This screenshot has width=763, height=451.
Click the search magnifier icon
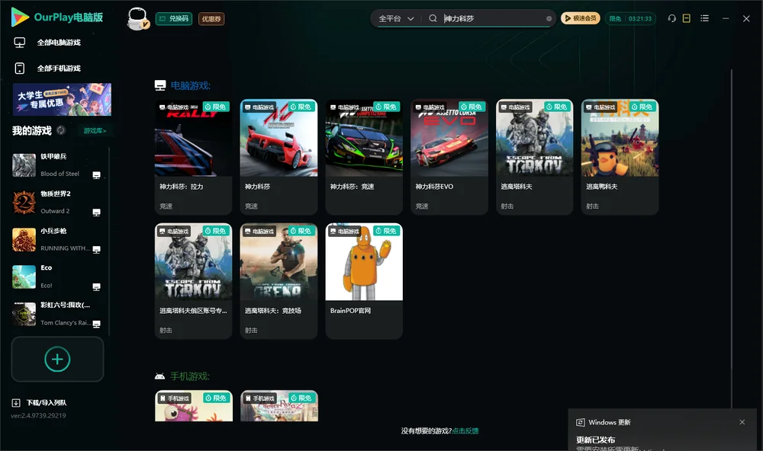[x=433, y=18]
